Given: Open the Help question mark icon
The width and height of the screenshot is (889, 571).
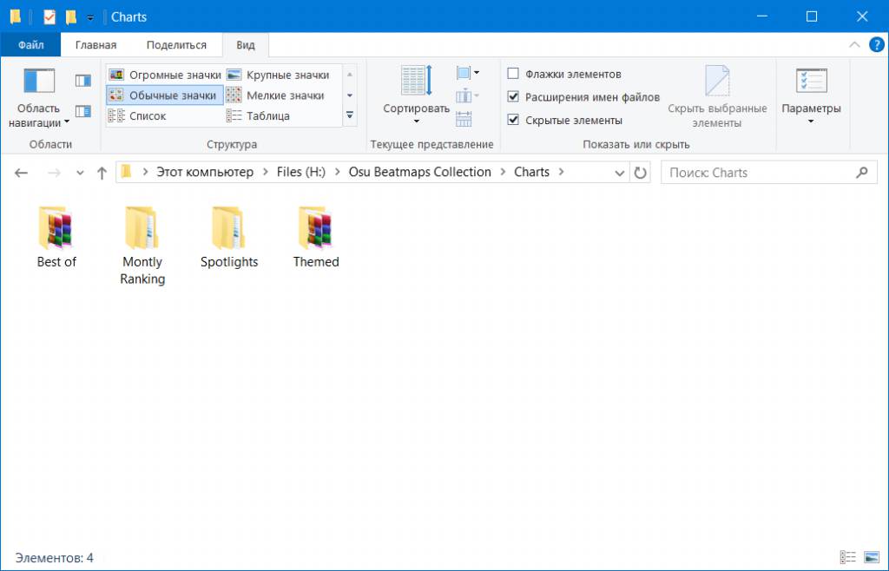Looking at the screenshot, I should pyautogui.click(x=875, y=44).
